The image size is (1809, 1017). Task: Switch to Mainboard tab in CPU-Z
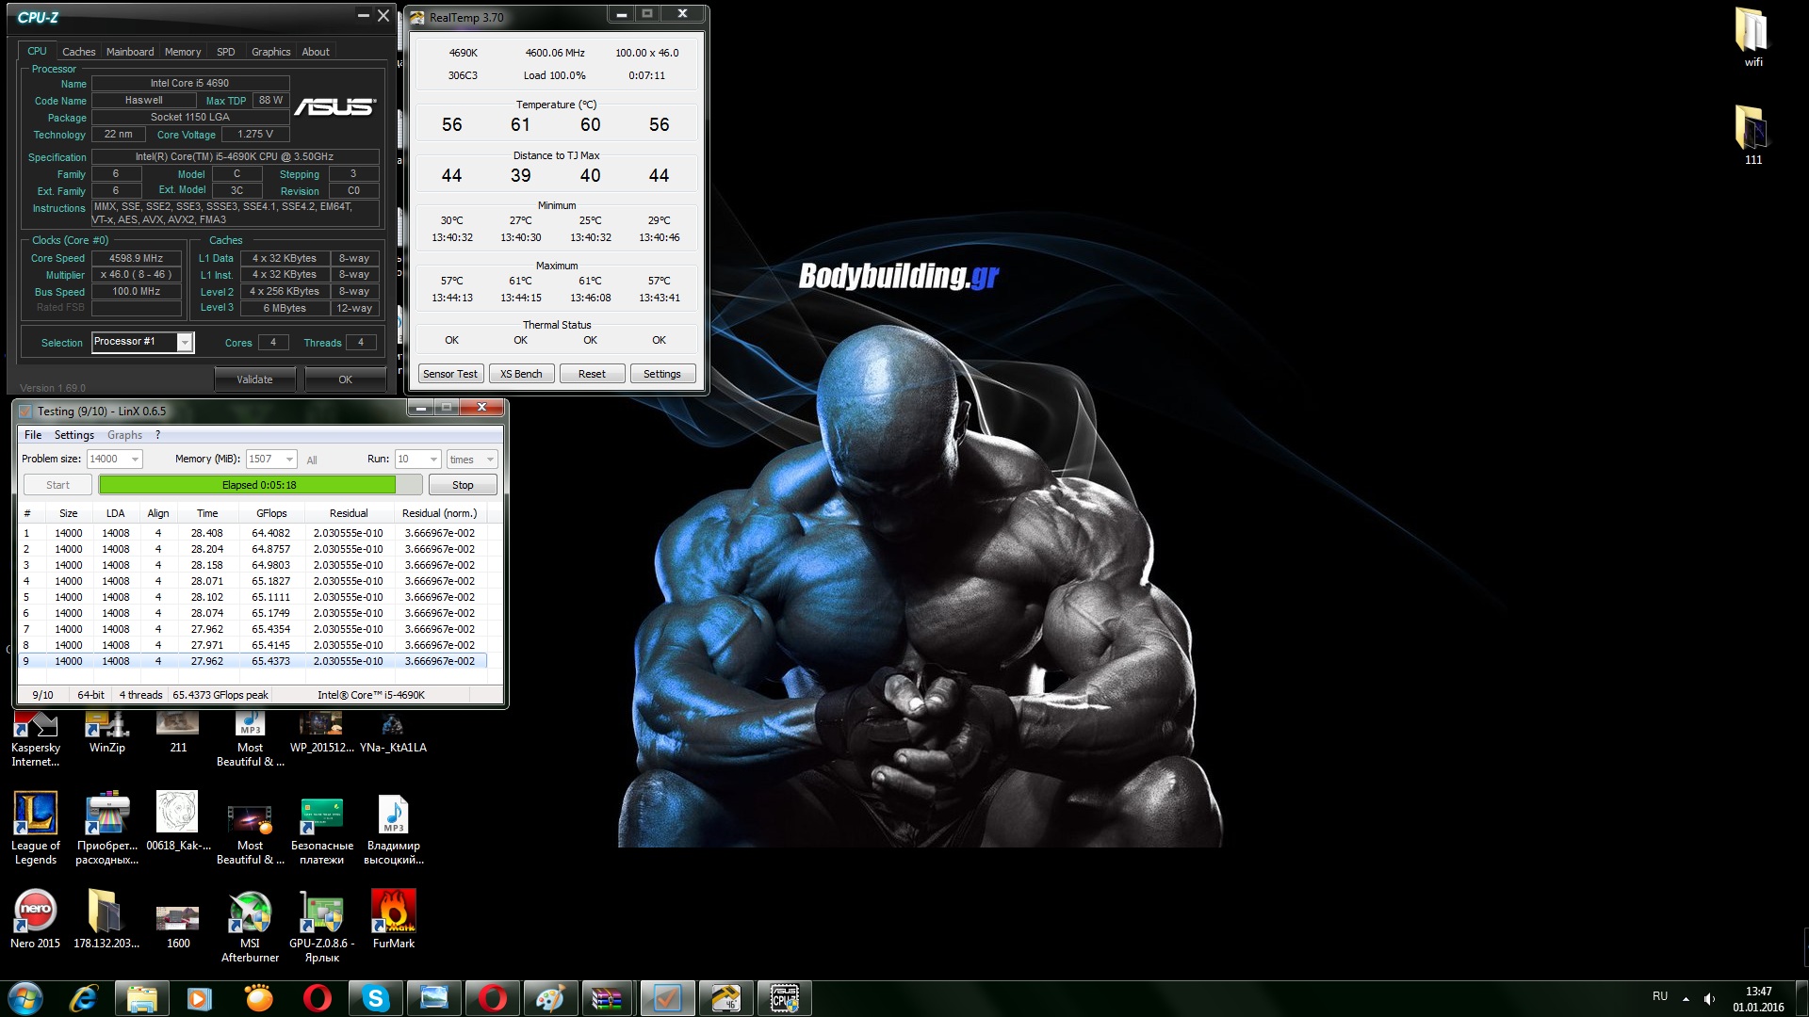pos(130,52)
